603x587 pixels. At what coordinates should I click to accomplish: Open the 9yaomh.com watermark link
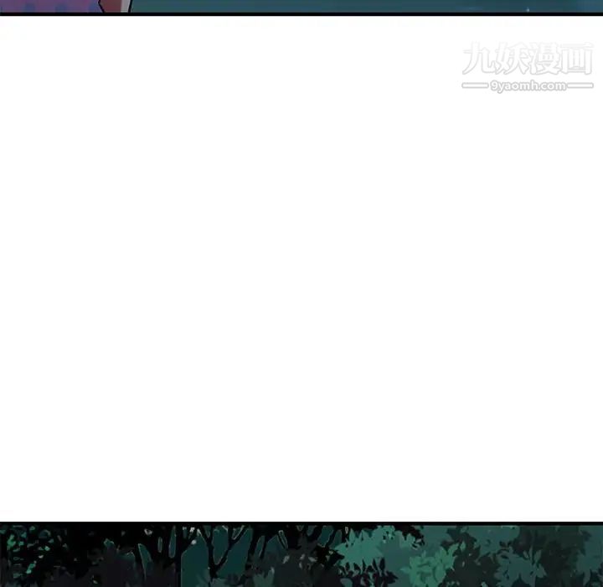pyautogui.click(x=528, y=86)
